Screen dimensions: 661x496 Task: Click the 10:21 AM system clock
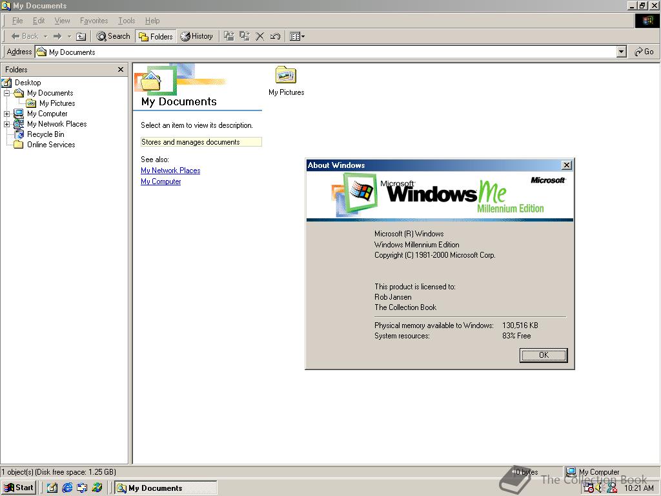pos(638,488)
